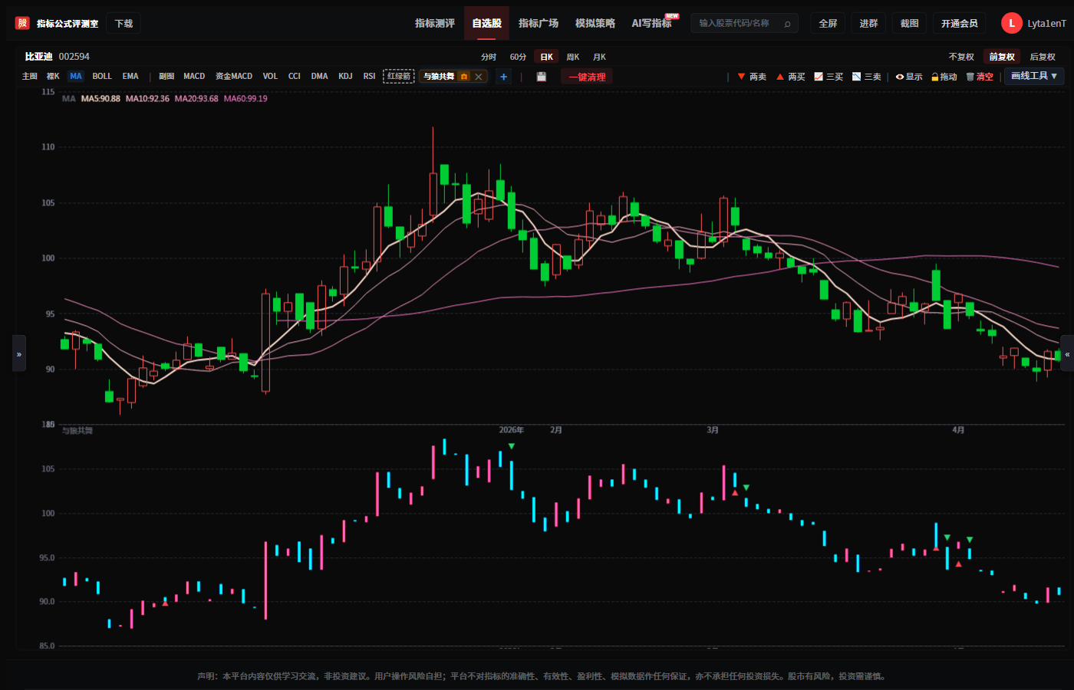
Task: Expand the right side panel arrow
Action: [x=1067, y=353]
